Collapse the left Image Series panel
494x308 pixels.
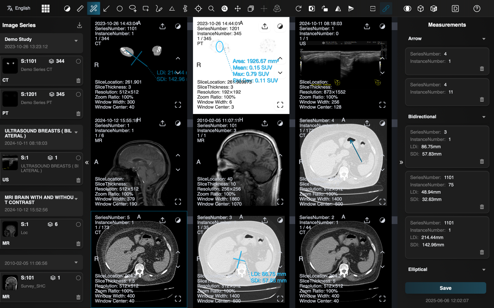pyautogui.click(x=87, y=162)
